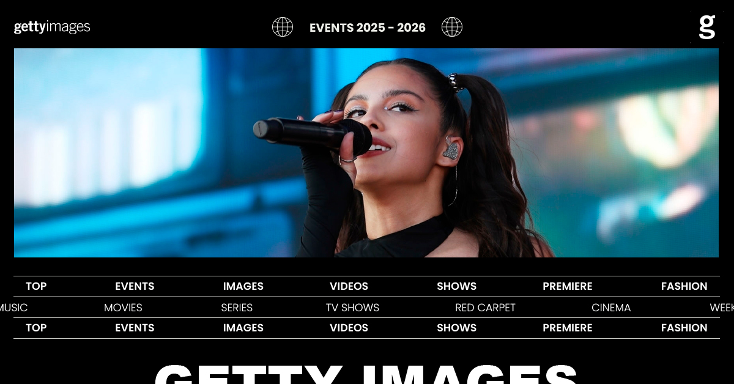Go to the RED CARPET category
The image size is (734, 384).
[485, 308]
